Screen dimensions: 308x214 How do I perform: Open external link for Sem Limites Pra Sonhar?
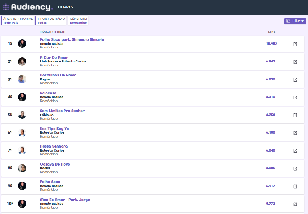coord(295,115)
